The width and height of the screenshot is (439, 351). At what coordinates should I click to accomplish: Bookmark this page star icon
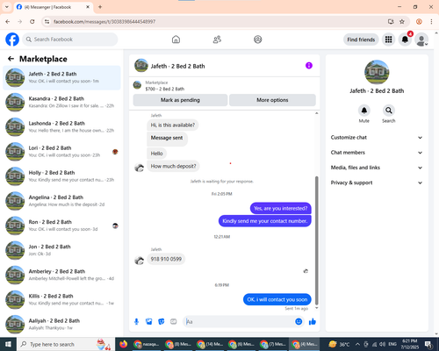coord(402,22)
